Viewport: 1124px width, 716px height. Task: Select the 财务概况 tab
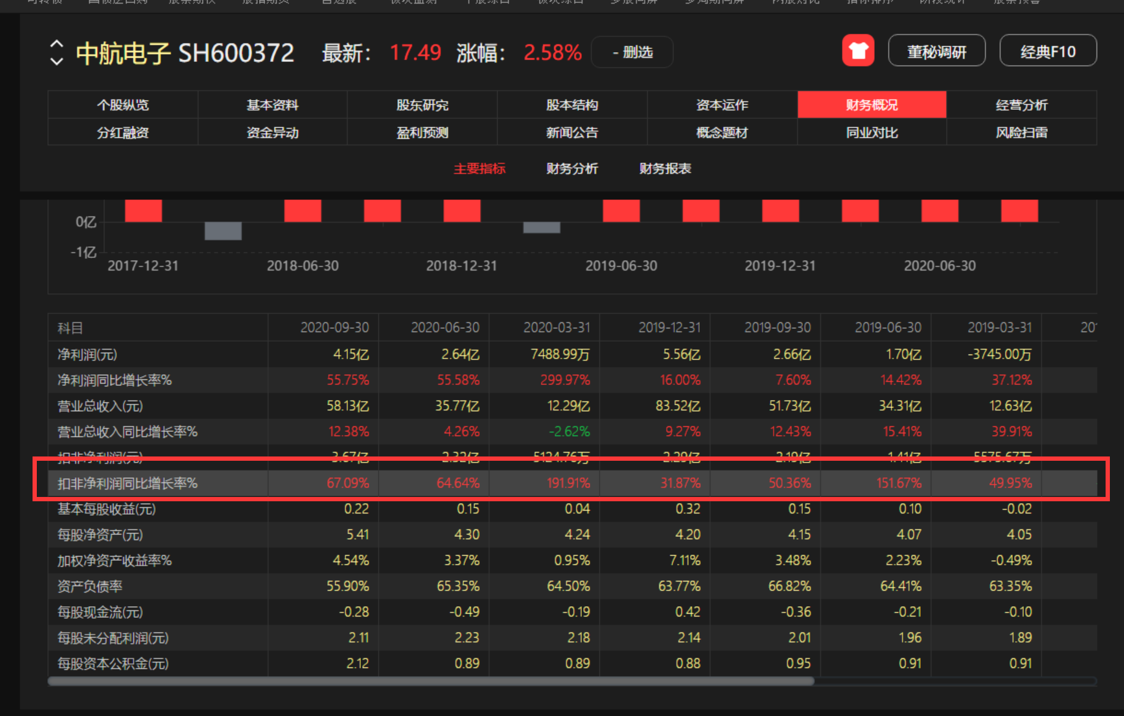pyautogui.click(x=872, y=105)
